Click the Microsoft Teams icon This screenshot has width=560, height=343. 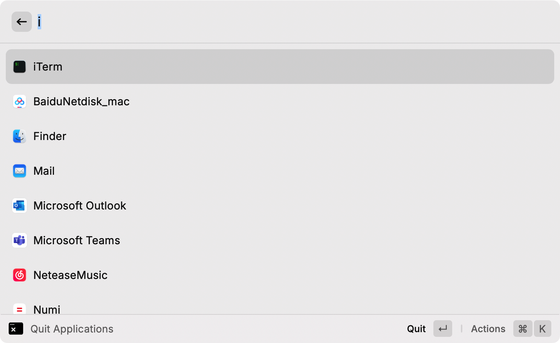pyautogui.click(x=20, y=240)
